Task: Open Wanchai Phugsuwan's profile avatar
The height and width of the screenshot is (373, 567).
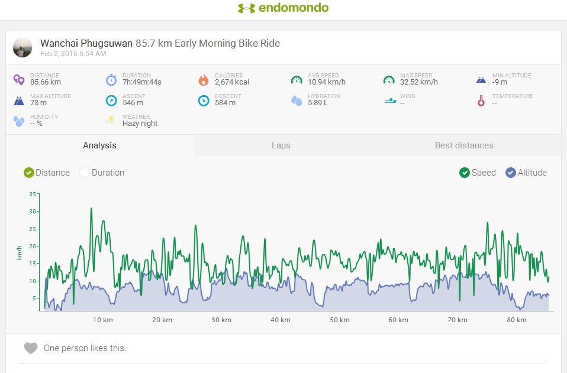Action: click(22, 48)
